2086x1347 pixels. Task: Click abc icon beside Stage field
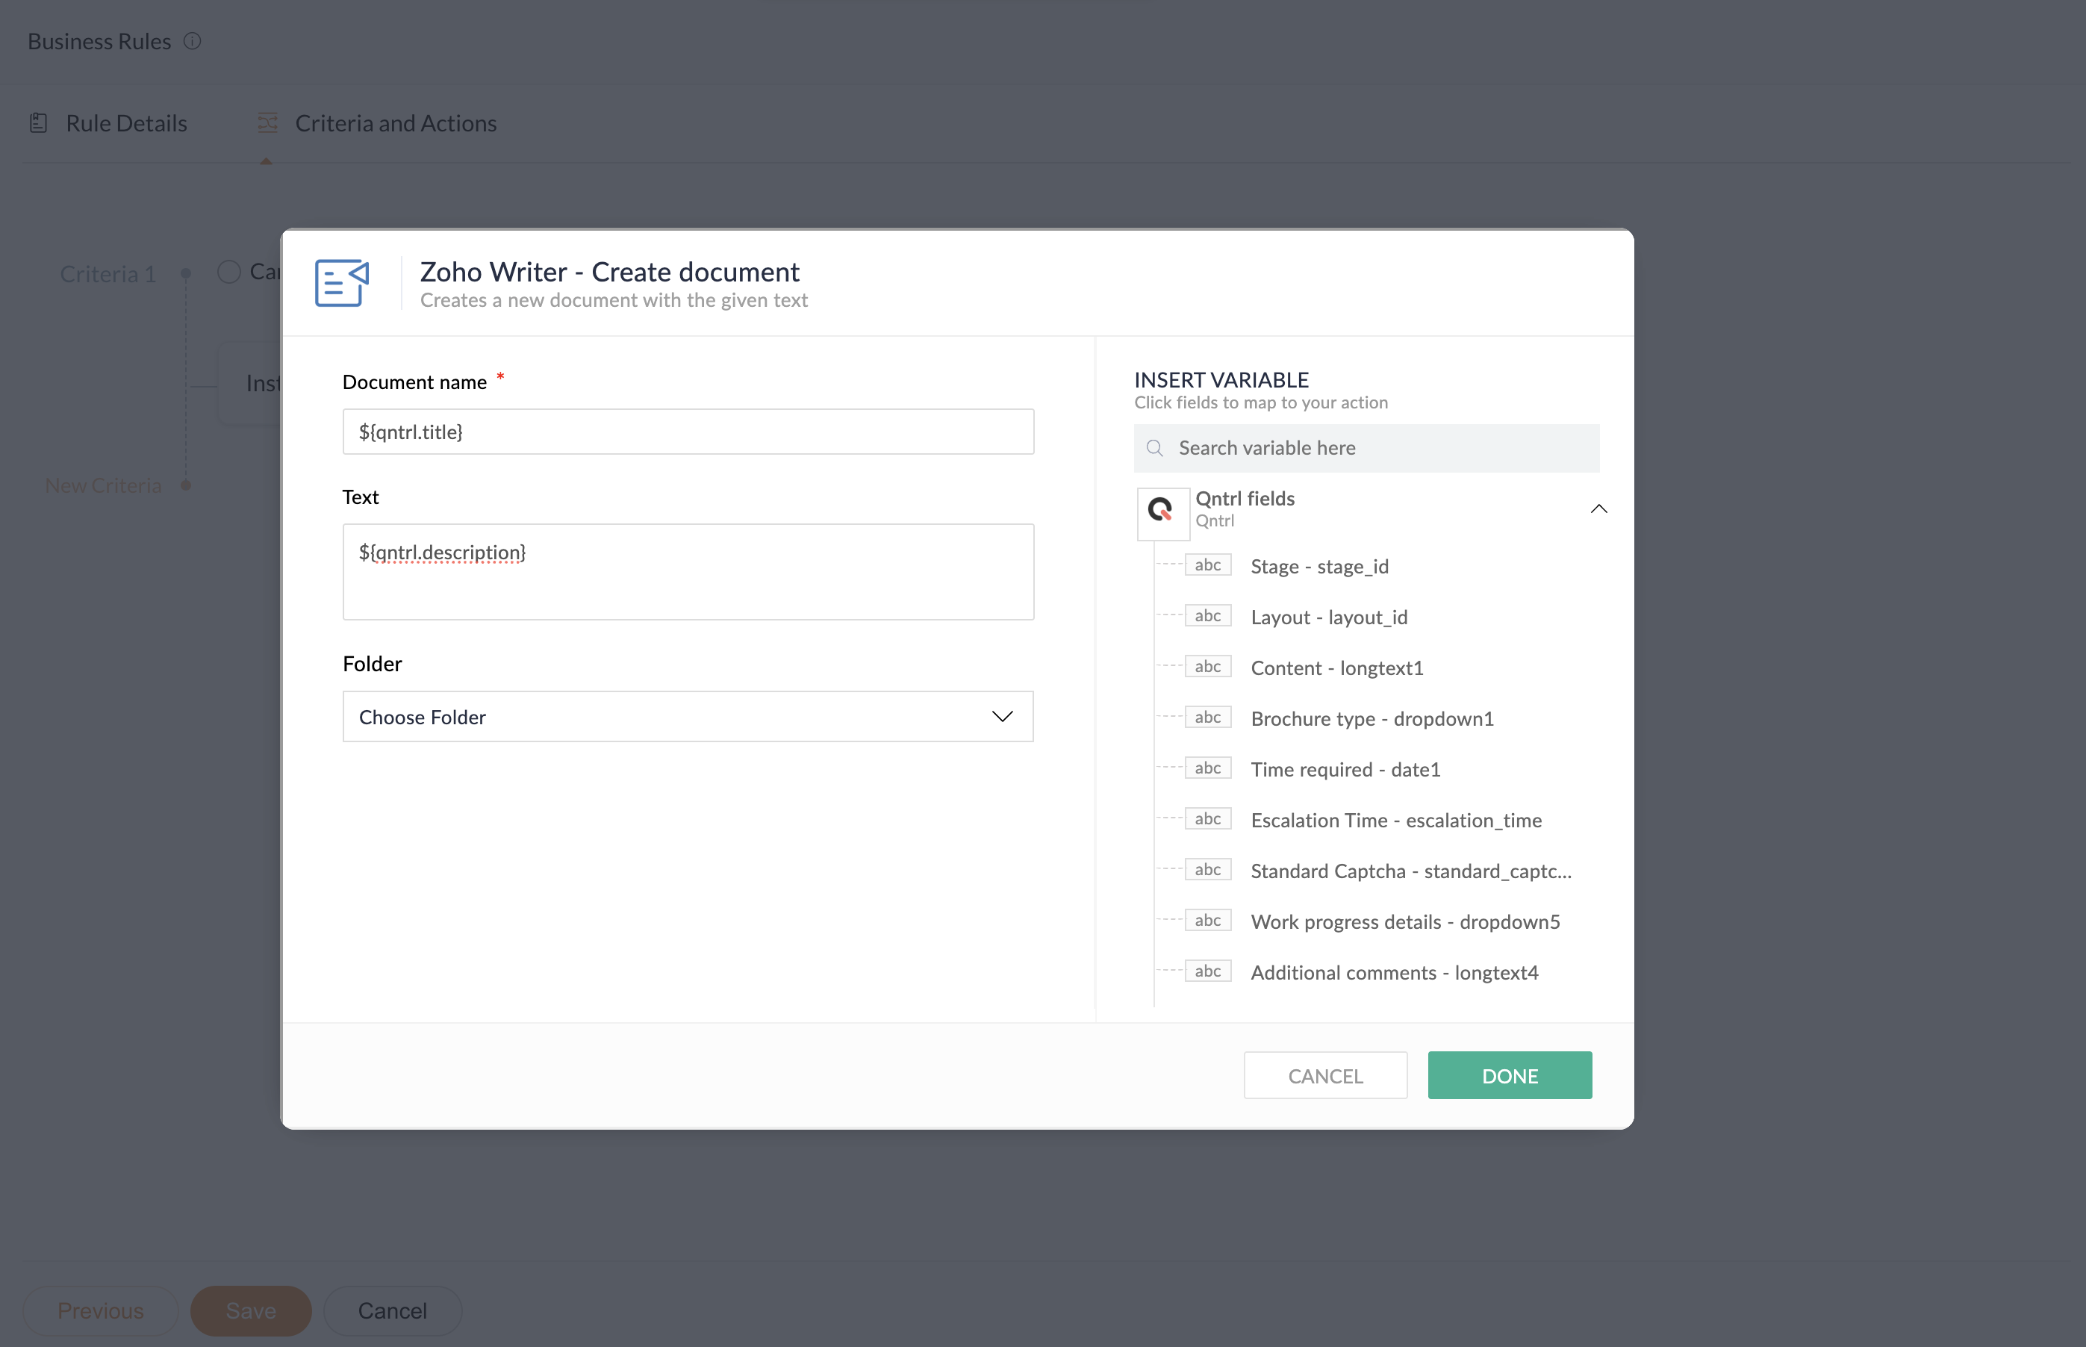click(1207, 566)
